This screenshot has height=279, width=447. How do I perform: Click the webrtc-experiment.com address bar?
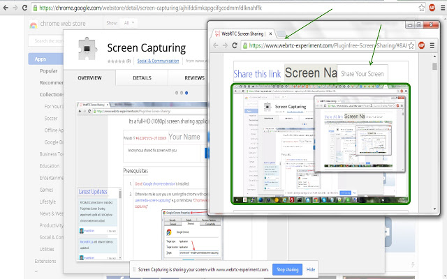click(328, 45)
